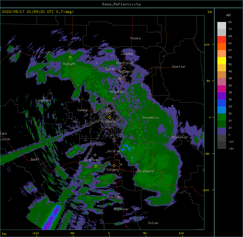Image resolution: width=243 pixels, height=237 pixels.
Task: Select the light orange 57-54 dBZ swatch
Action: coord(222,53)
